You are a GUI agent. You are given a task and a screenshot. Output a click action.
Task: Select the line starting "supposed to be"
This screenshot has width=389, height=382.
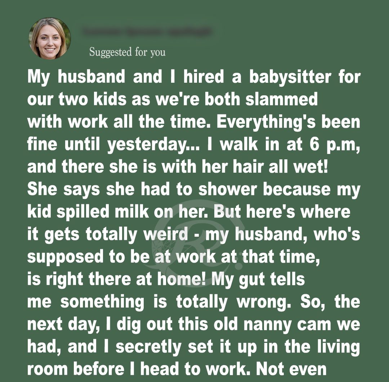[x=174, y=257]
